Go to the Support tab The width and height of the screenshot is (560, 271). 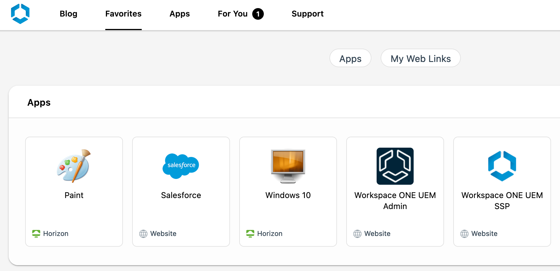307,14
